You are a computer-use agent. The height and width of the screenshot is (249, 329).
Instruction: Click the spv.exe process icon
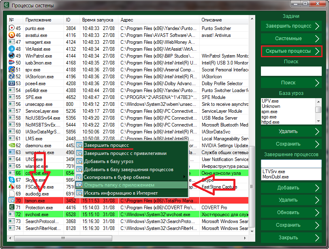click(x=12, y=69)
